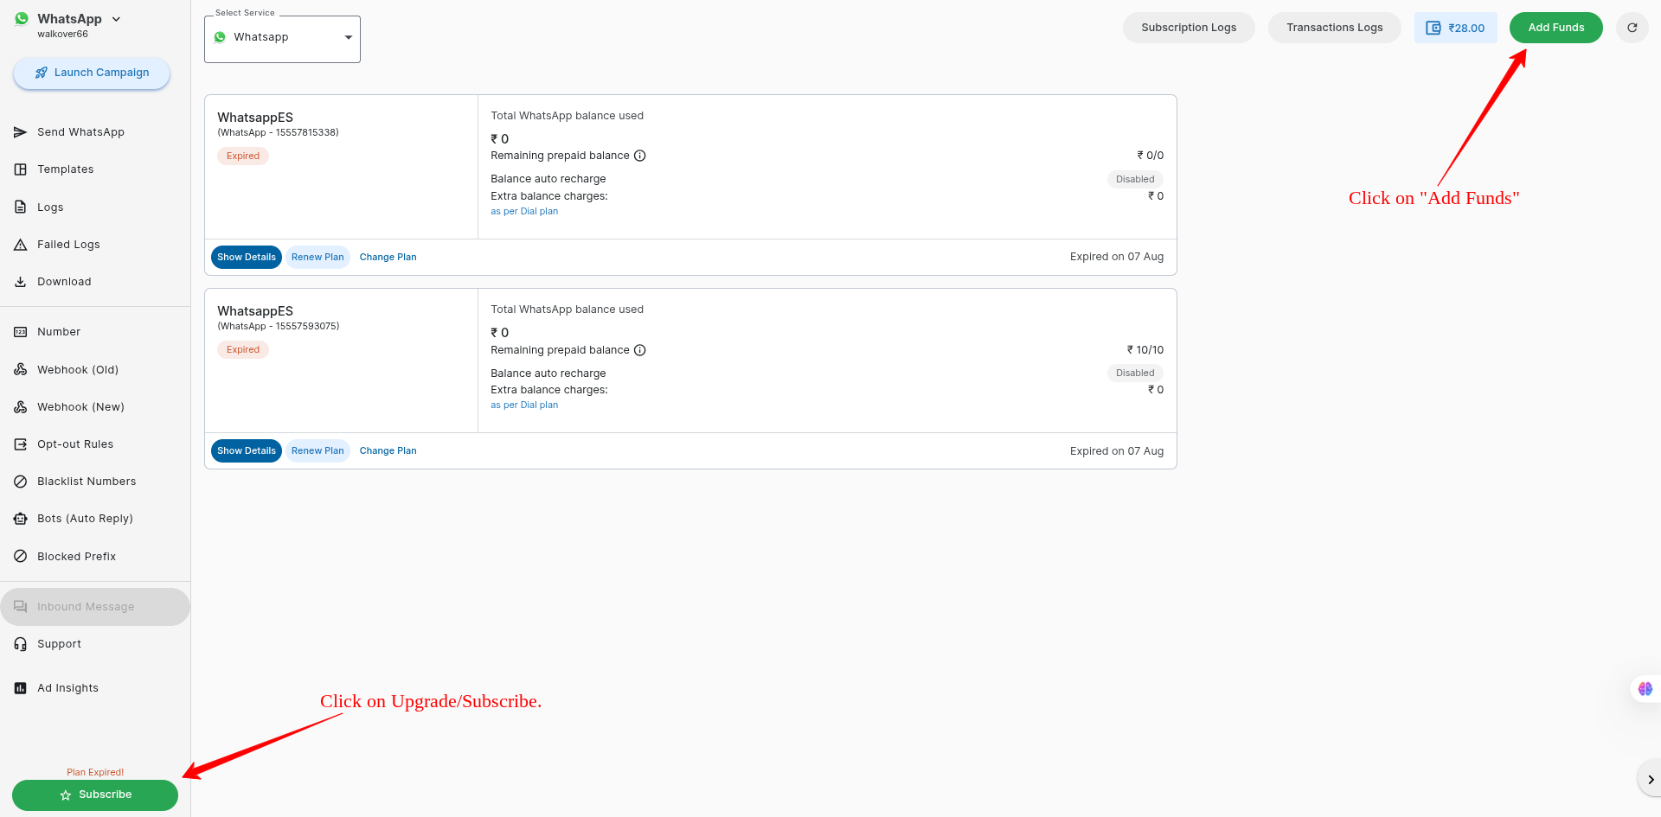Click info icon for plan 15557815338 prepaid balance
Image resolution: width=1661 pixels, height=817 pixels.
point(640,156)
